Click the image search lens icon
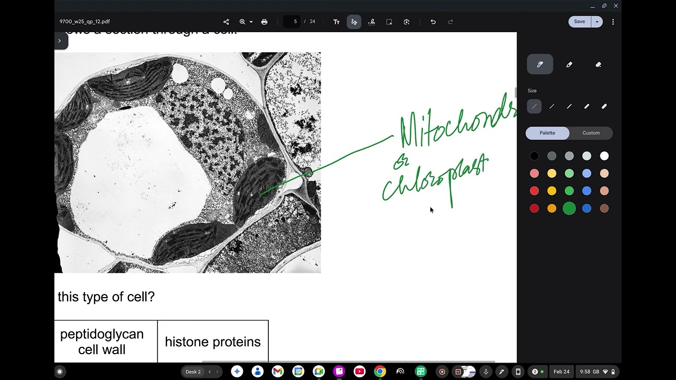 pyautogui.click(x=406, y=22)
